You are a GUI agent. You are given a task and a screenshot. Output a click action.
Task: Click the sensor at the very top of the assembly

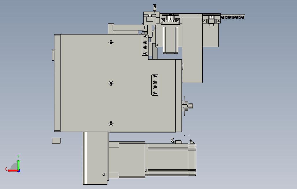(155, 8)
